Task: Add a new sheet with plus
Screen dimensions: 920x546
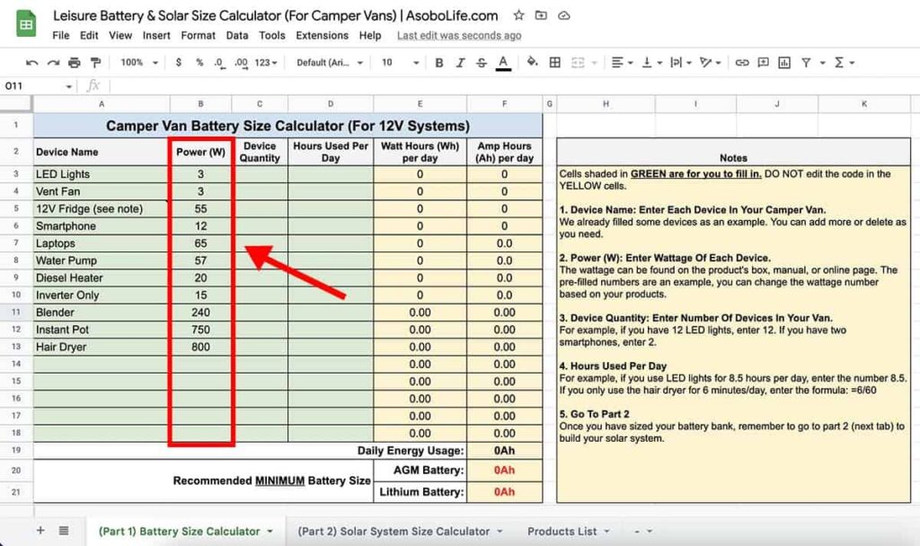Action: coord(40,530)
